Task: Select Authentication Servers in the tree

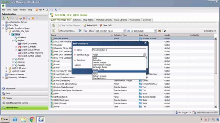Action: point(18,22)
